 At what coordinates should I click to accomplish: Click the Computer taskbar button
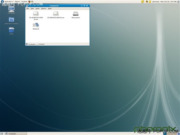pyautogui.click(x=16, y=134)
